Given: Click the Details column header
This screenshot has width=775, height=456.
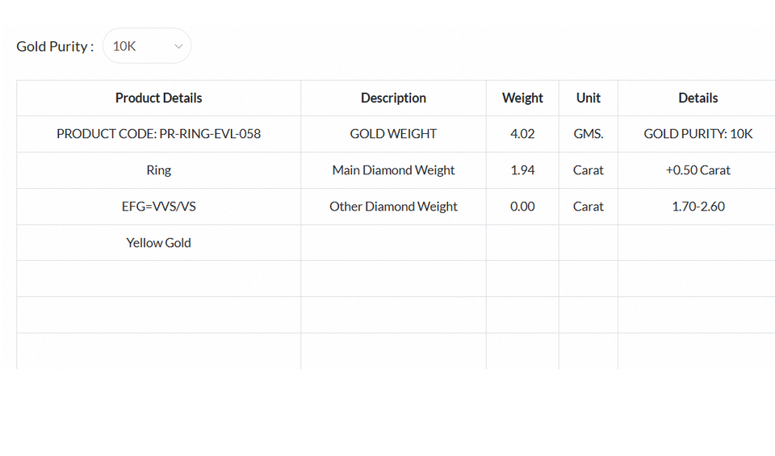Looking at the screenshot, I should pyautogui.click(x=697, y=98).
